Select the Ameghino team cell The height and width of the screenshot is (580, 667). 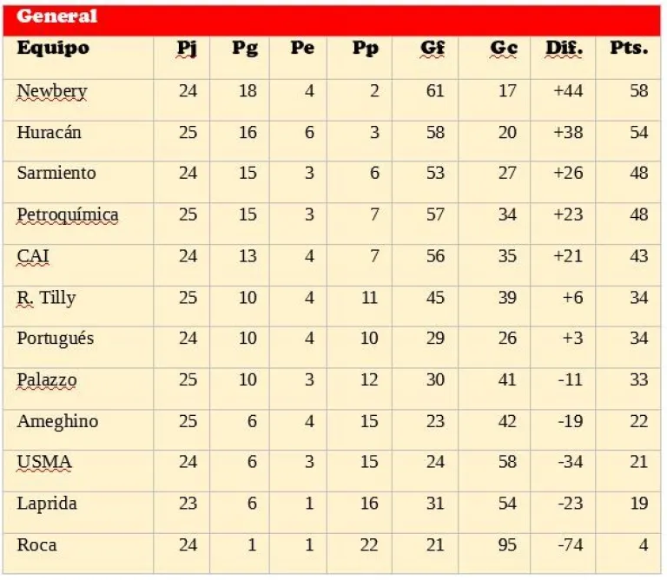tap(57, 421)
